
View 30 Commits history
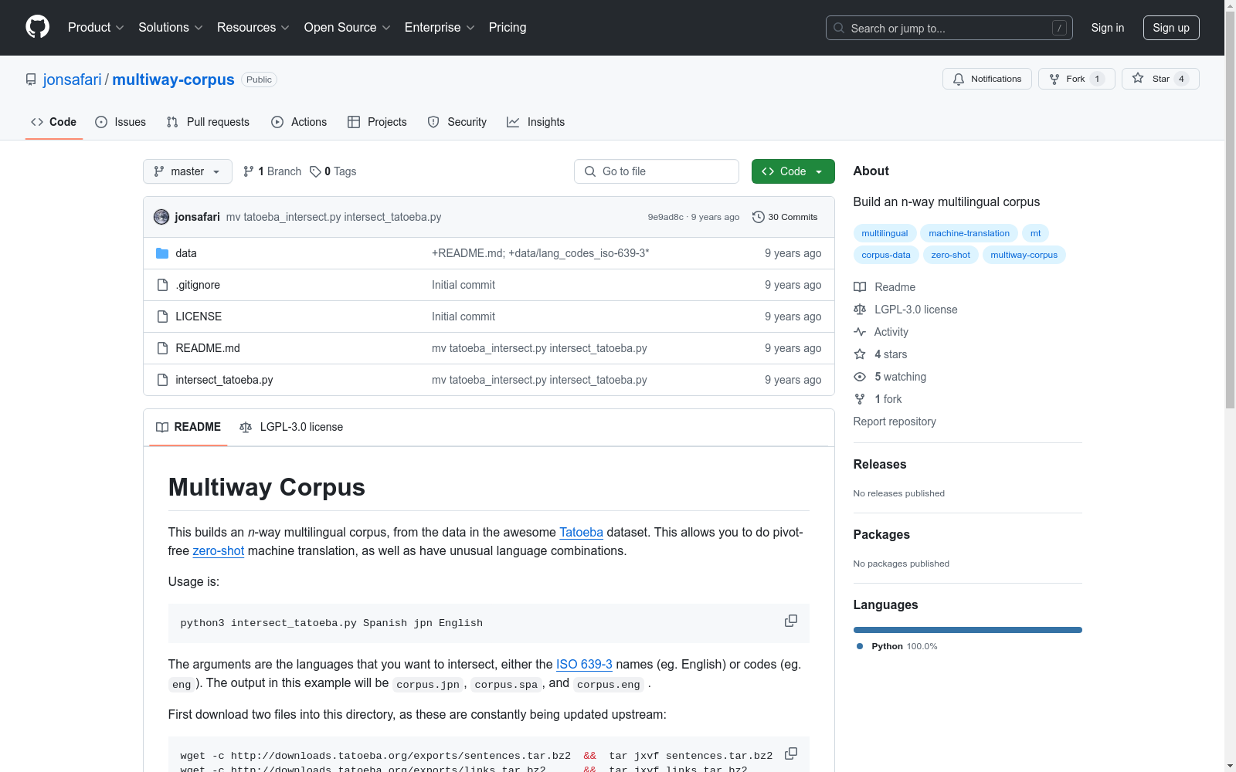(x=785, y=217)
